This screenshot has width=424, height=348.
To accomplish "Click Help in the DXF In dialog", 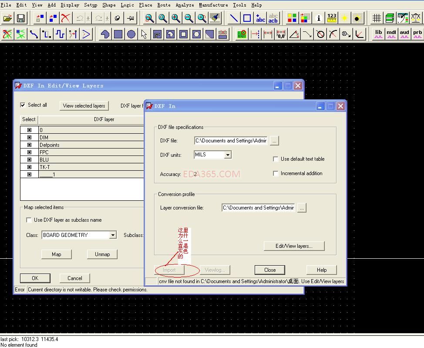I will [x=322, y=270].
